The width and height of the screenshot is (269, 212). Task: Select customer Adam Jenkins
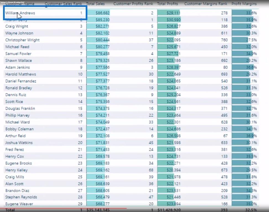point(17,67)
